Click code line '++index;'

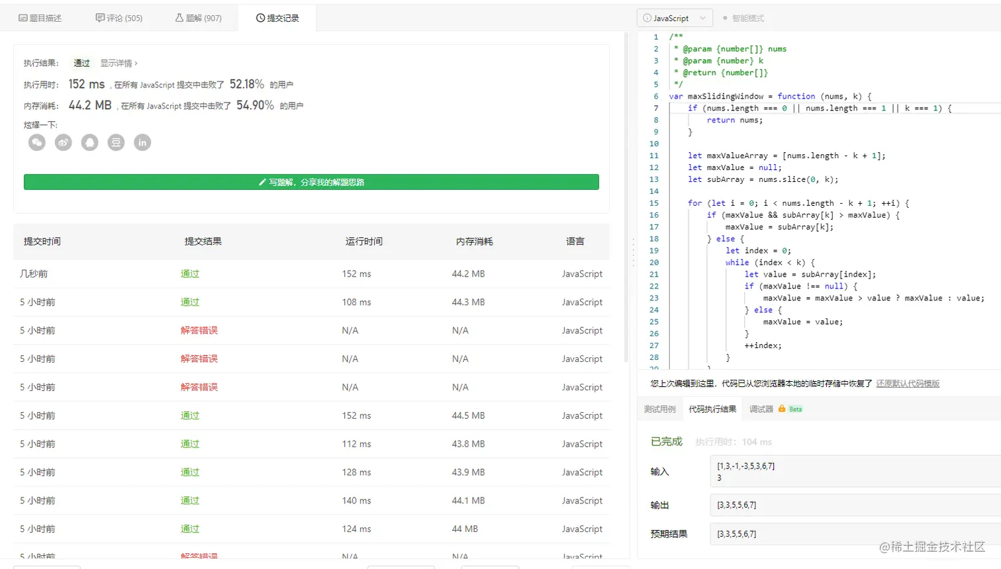pyautogui.click(x=763, y=345)
